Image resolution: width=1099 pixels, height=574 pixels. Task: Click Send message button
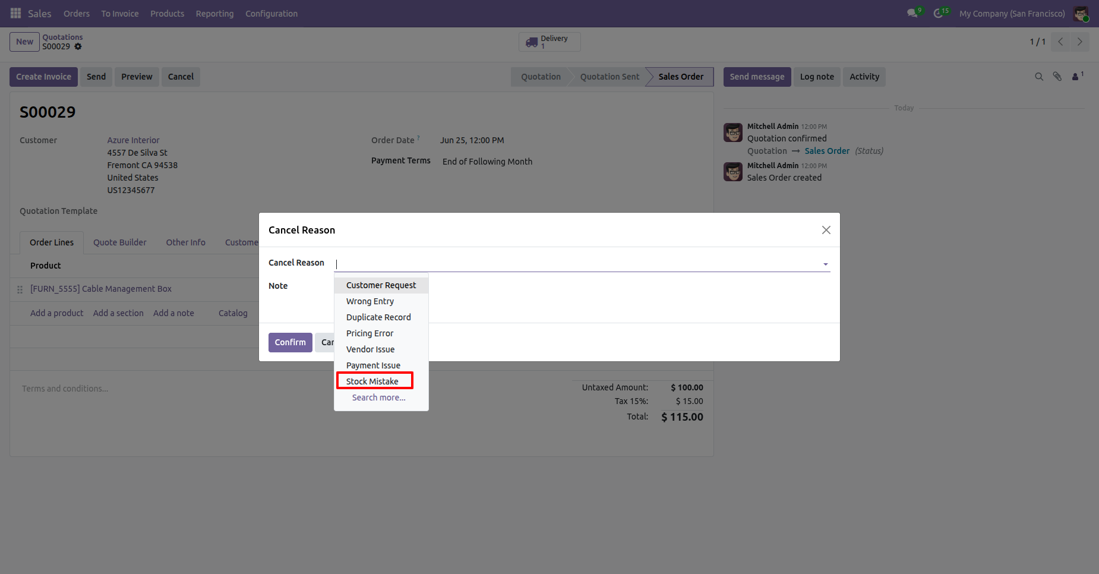(x=757, y=77)
